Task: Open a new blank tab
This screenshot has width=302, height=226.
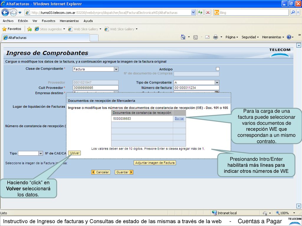Action: pyautogui.click(x=94, y=38)
